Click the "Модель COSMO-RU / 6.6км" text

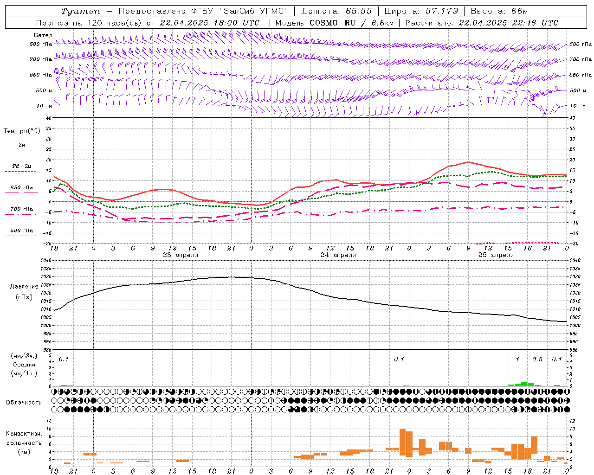click(335, 23)
